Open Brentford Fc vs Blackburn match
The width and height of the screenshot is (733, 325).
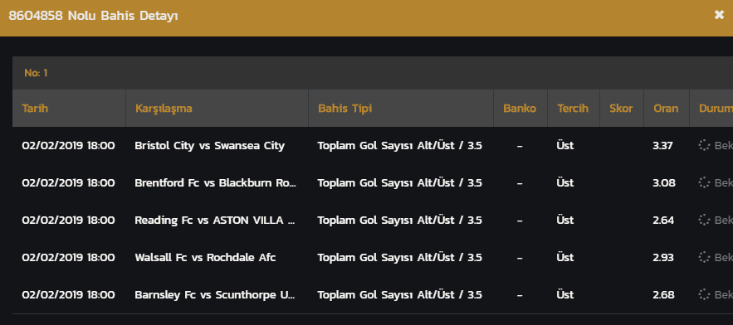point(216,182)
